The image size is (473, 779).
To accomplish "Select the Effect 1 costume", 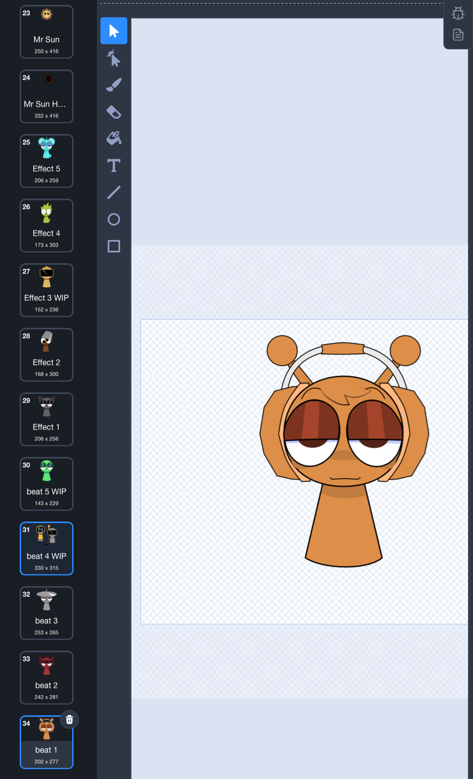I will tap(47, 419).
